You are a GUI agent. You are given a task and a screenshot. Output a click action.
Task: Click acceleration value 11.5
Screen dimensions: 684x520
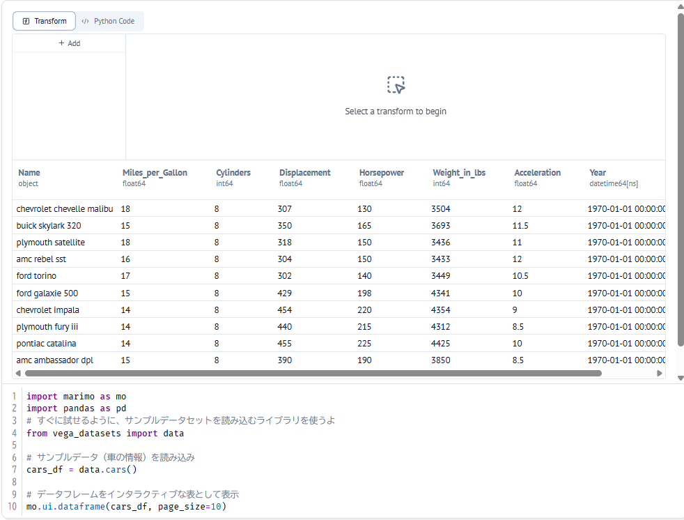pyautogui.click(x=520, y=225)
